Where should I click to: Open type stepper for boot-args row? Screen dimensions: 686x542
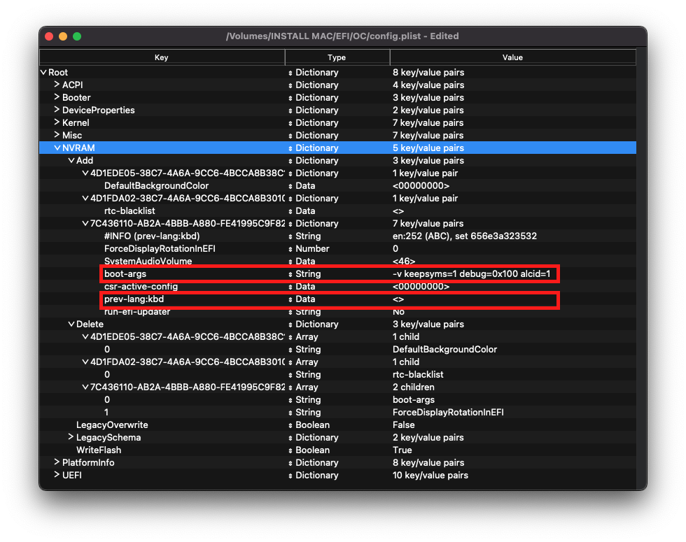click(290, 274)
